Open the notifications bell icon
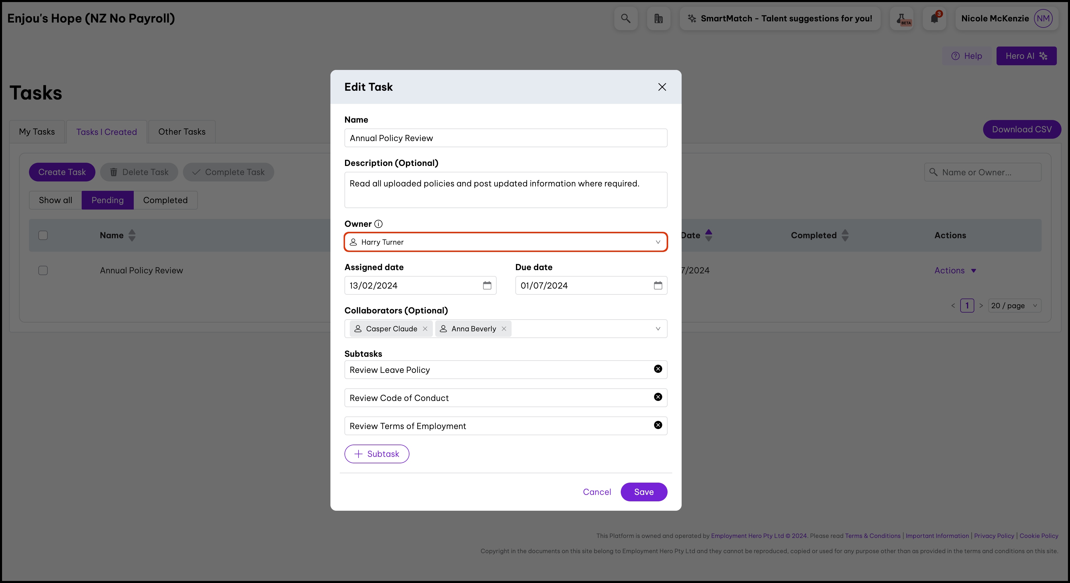The width and height of the screenshot is (1070, 583). pyautogui.click(x=934, y=18)
